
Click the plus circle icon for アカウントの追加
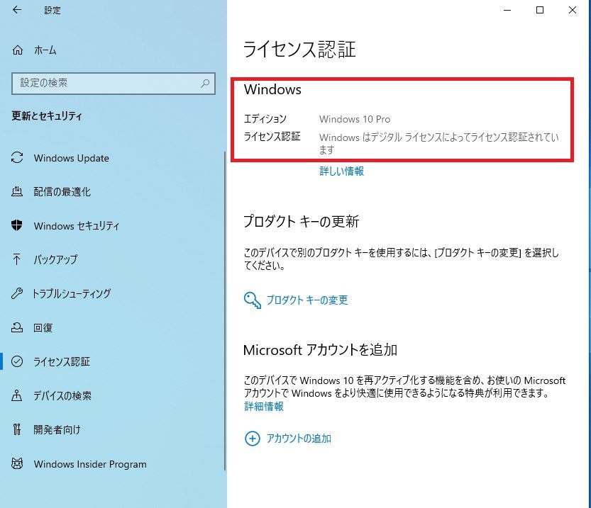tap(252, 439)
